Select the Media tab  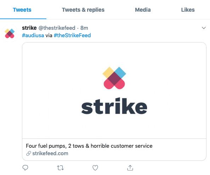(143, 10)
